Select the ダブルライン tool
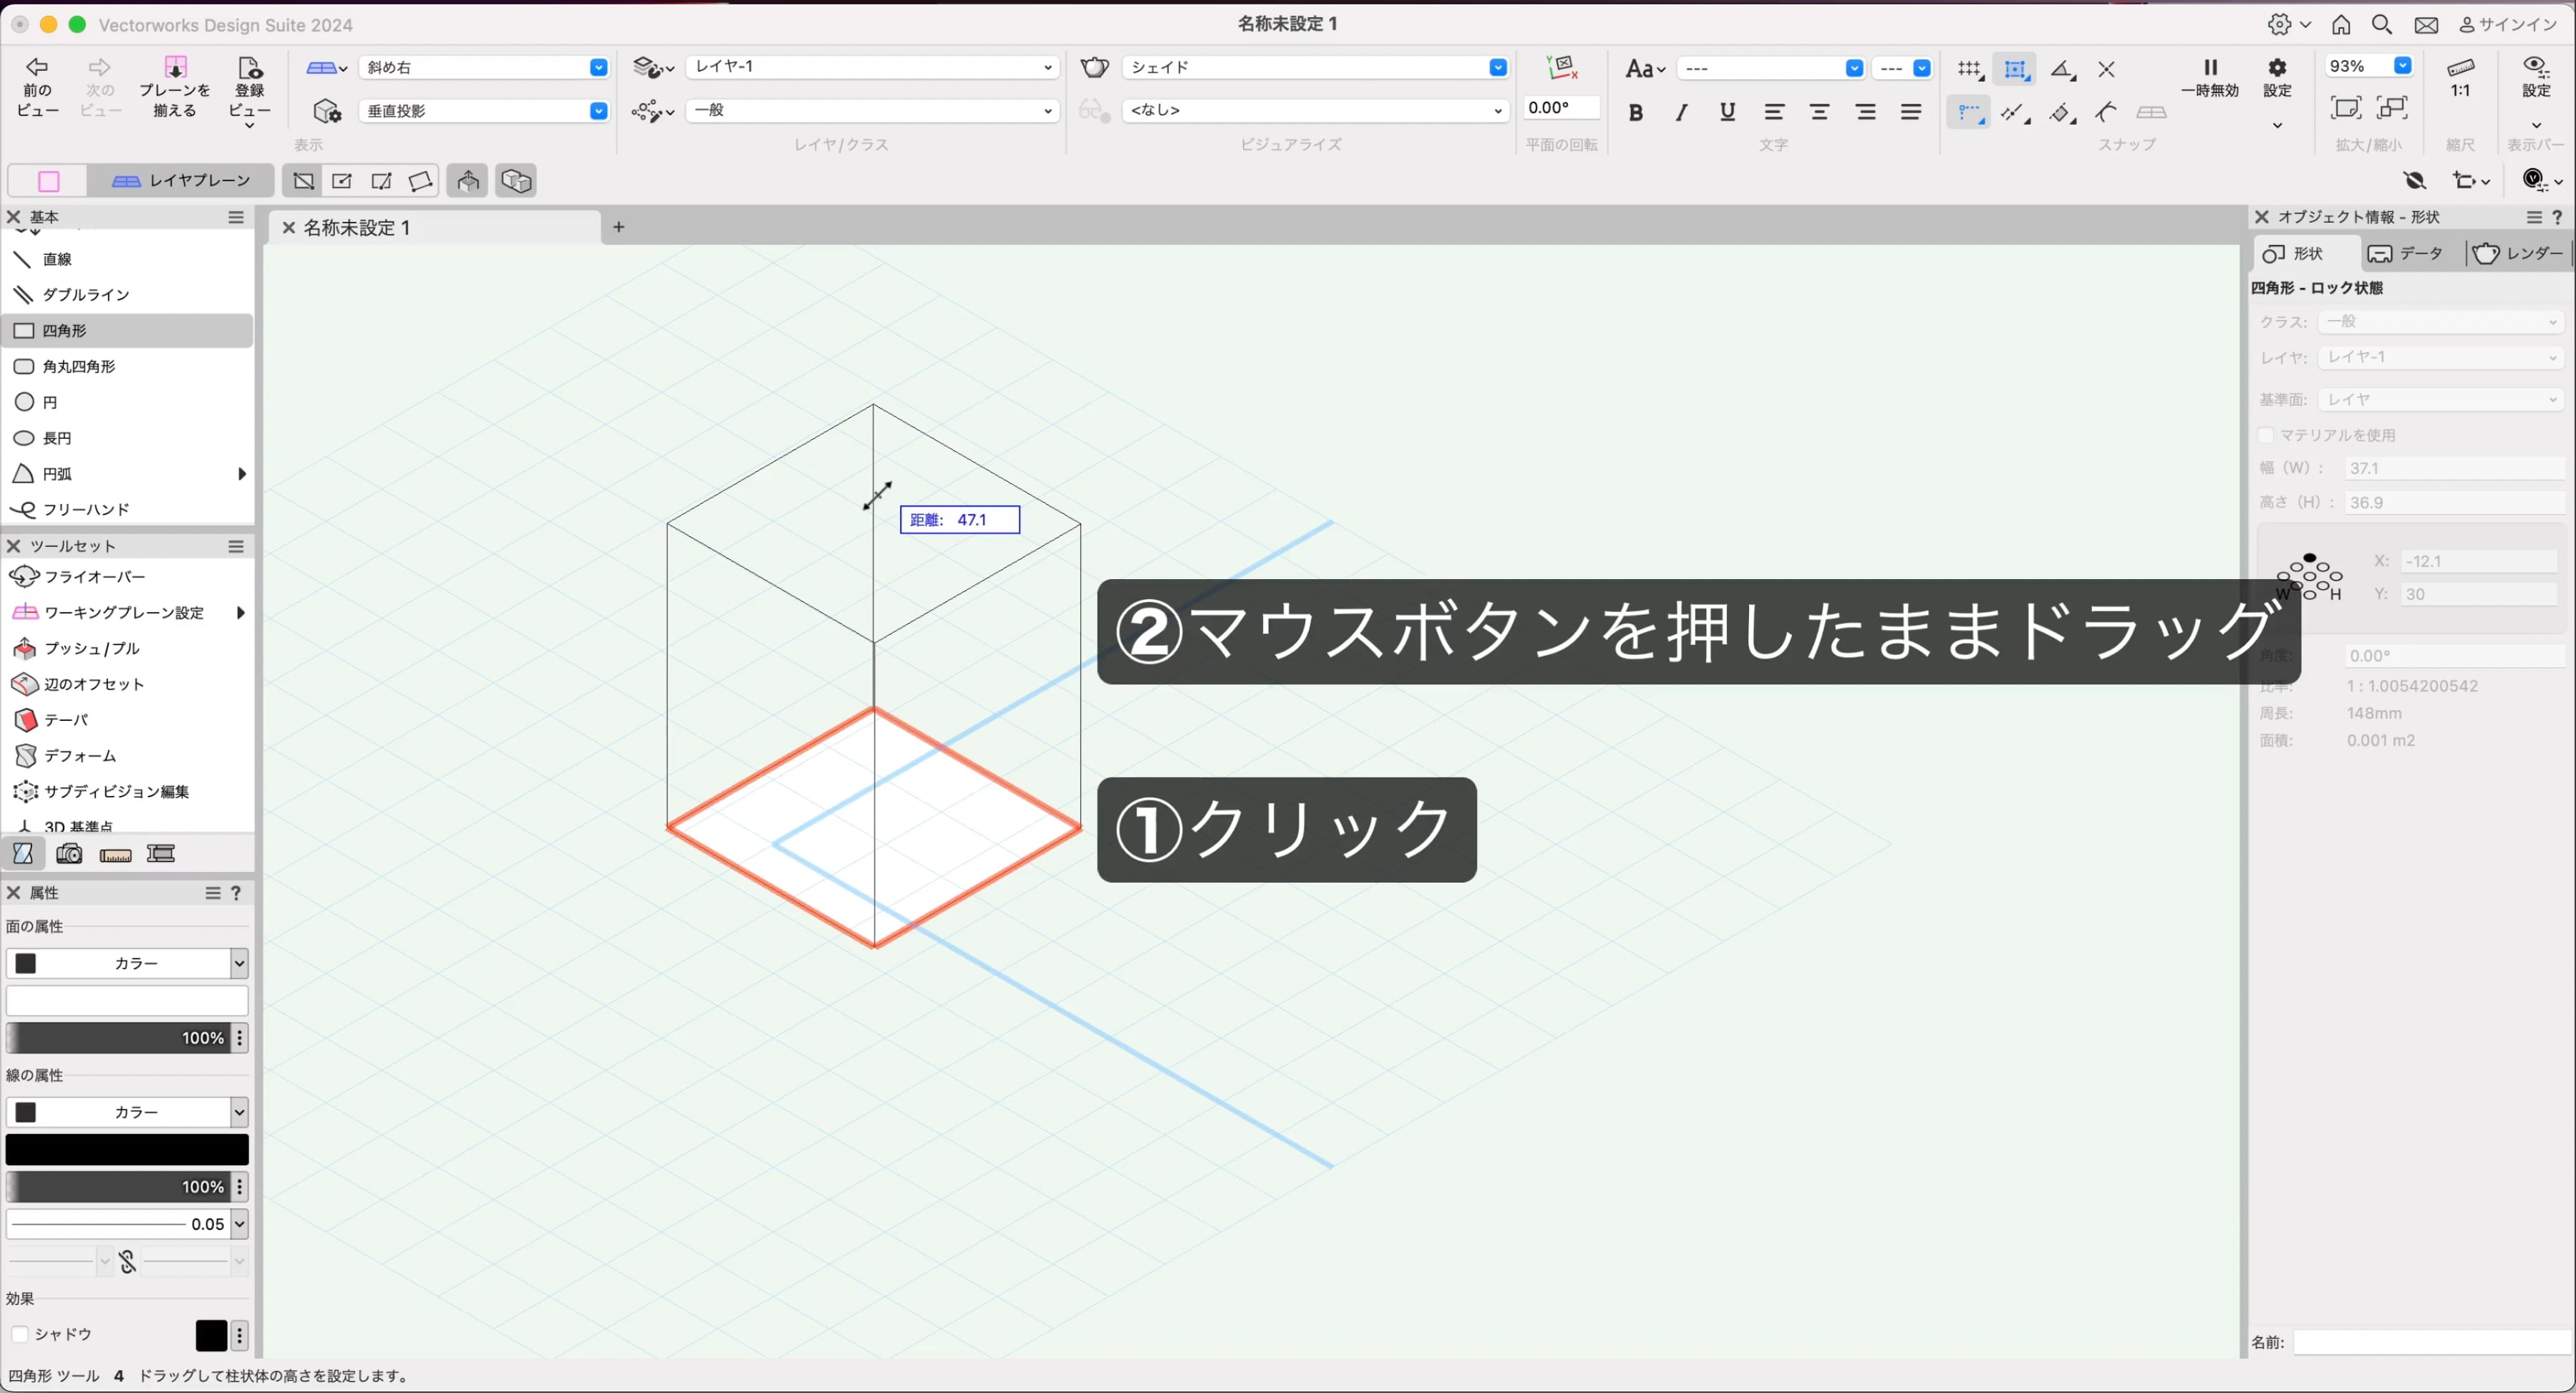The height and width of the screenshot is (1393, 2576). pos(127,295)
